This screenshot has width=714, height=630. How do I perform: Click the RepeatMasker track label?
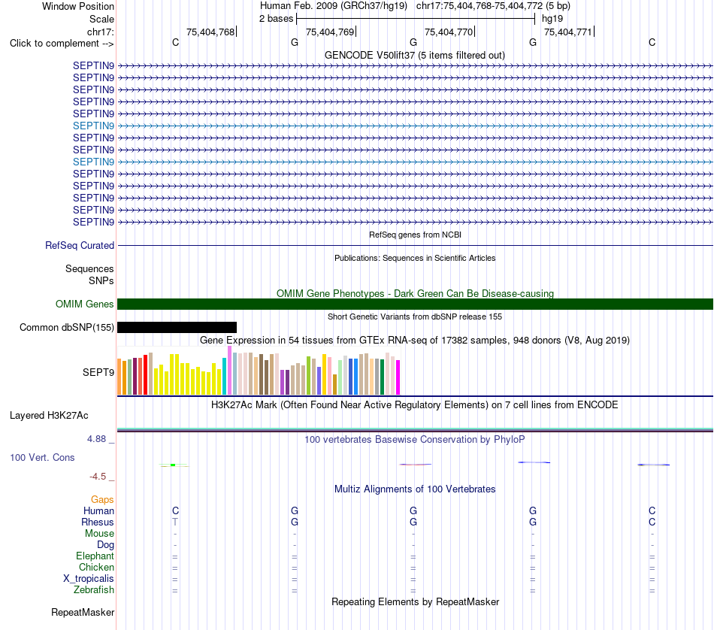click(x=83, y=612)
